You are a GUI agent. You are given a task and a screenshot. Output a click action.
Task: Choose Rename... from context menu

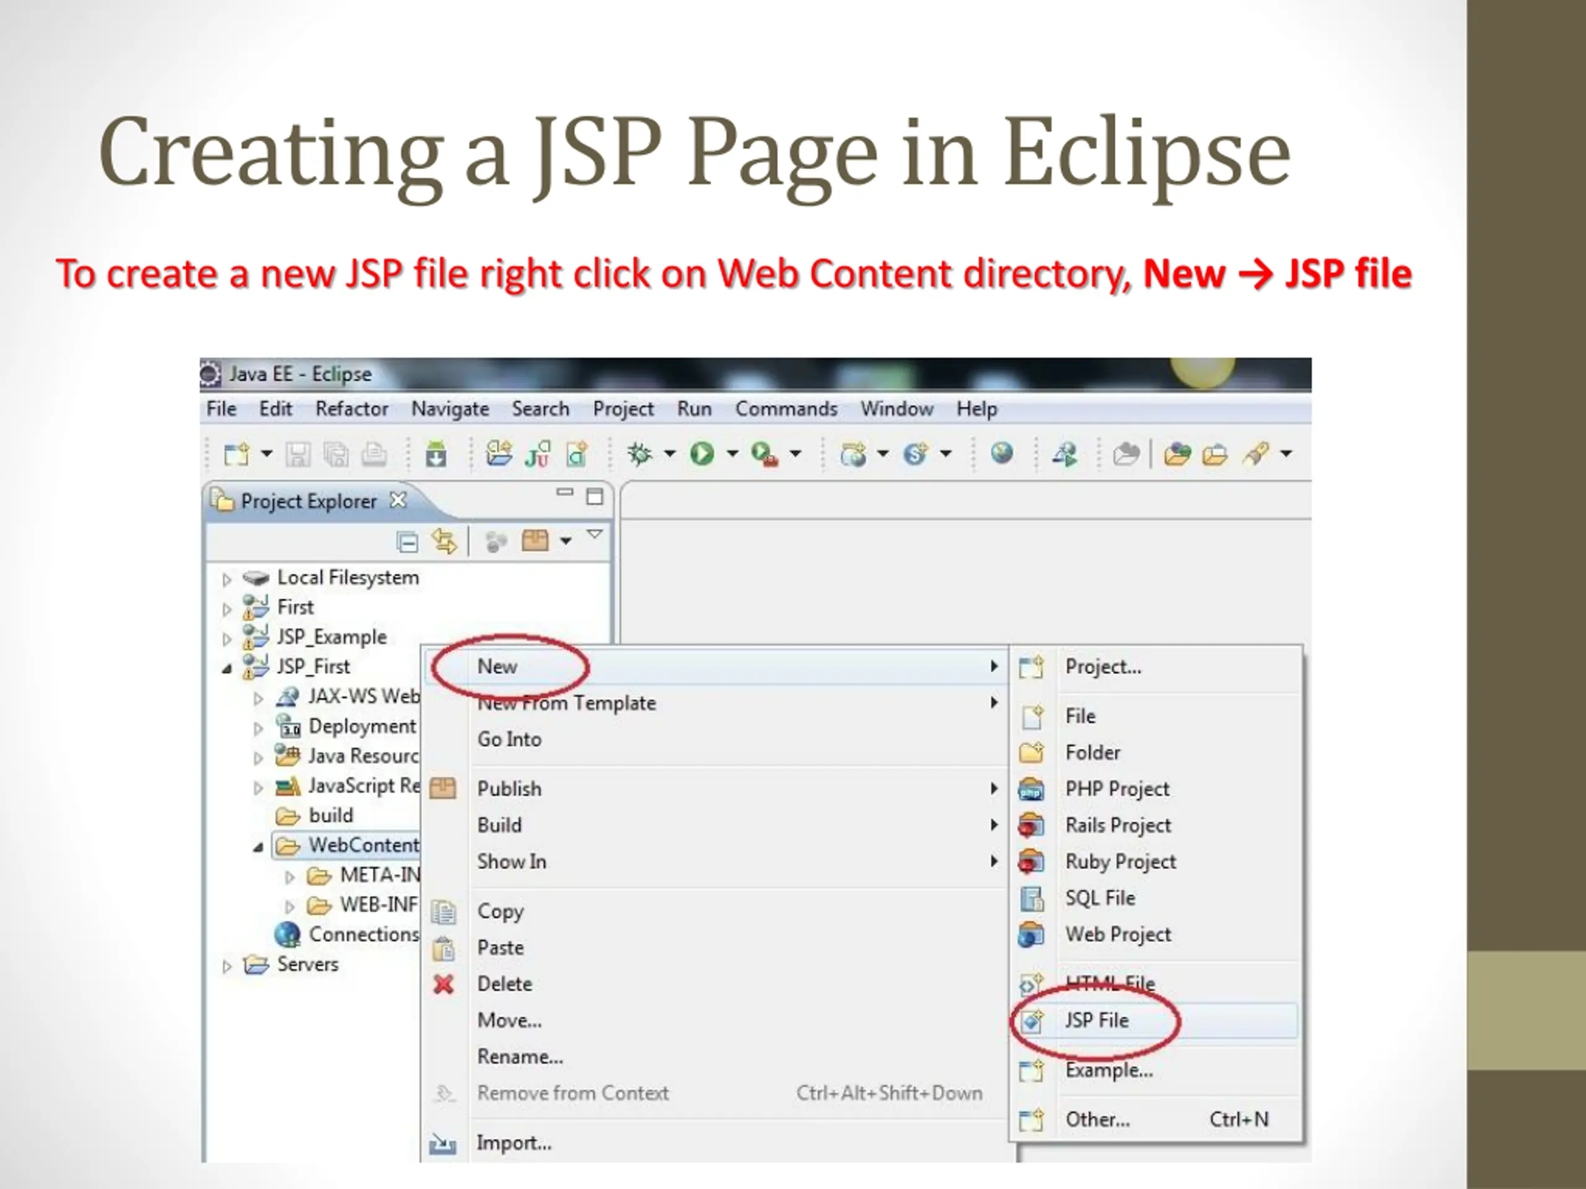click(717, 1056)
